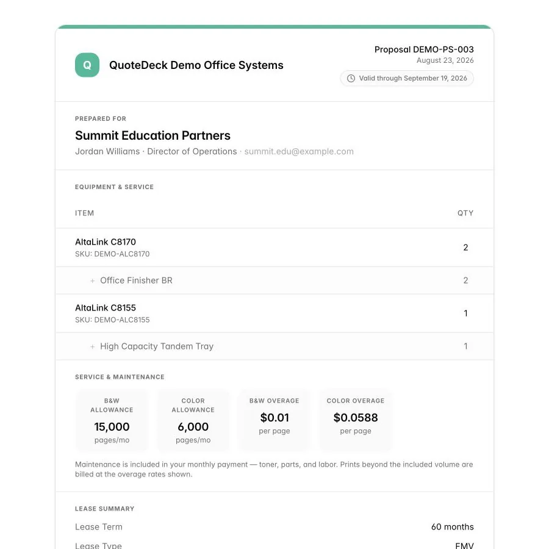Click the Color Allowance 6,000 card
The width and height of the screenshot is (549, 549).
pyautogui.click(x=193, y=420)
